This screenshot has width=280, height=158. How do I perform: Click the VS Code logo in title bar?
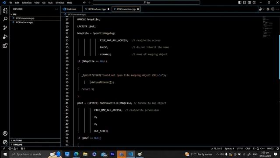[x=4, y=3]
